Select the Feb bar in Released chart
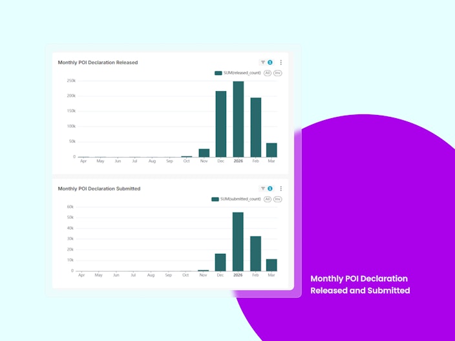Viewport: 455px width, 341px height. pos(256,127)
